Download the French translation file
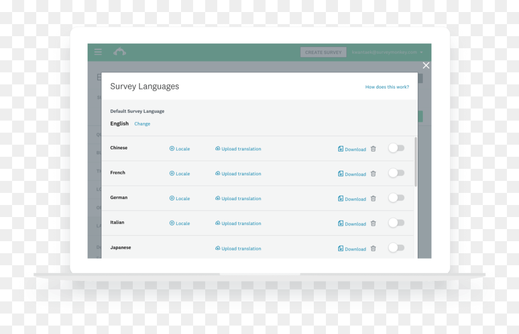 click(352, 174)
